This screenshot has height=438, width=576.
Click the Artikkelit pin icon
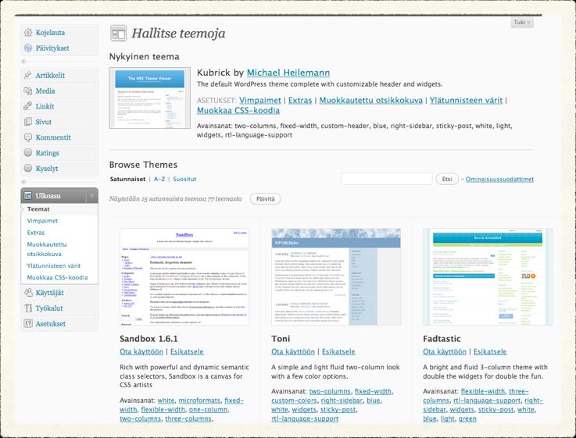point(28,75)
